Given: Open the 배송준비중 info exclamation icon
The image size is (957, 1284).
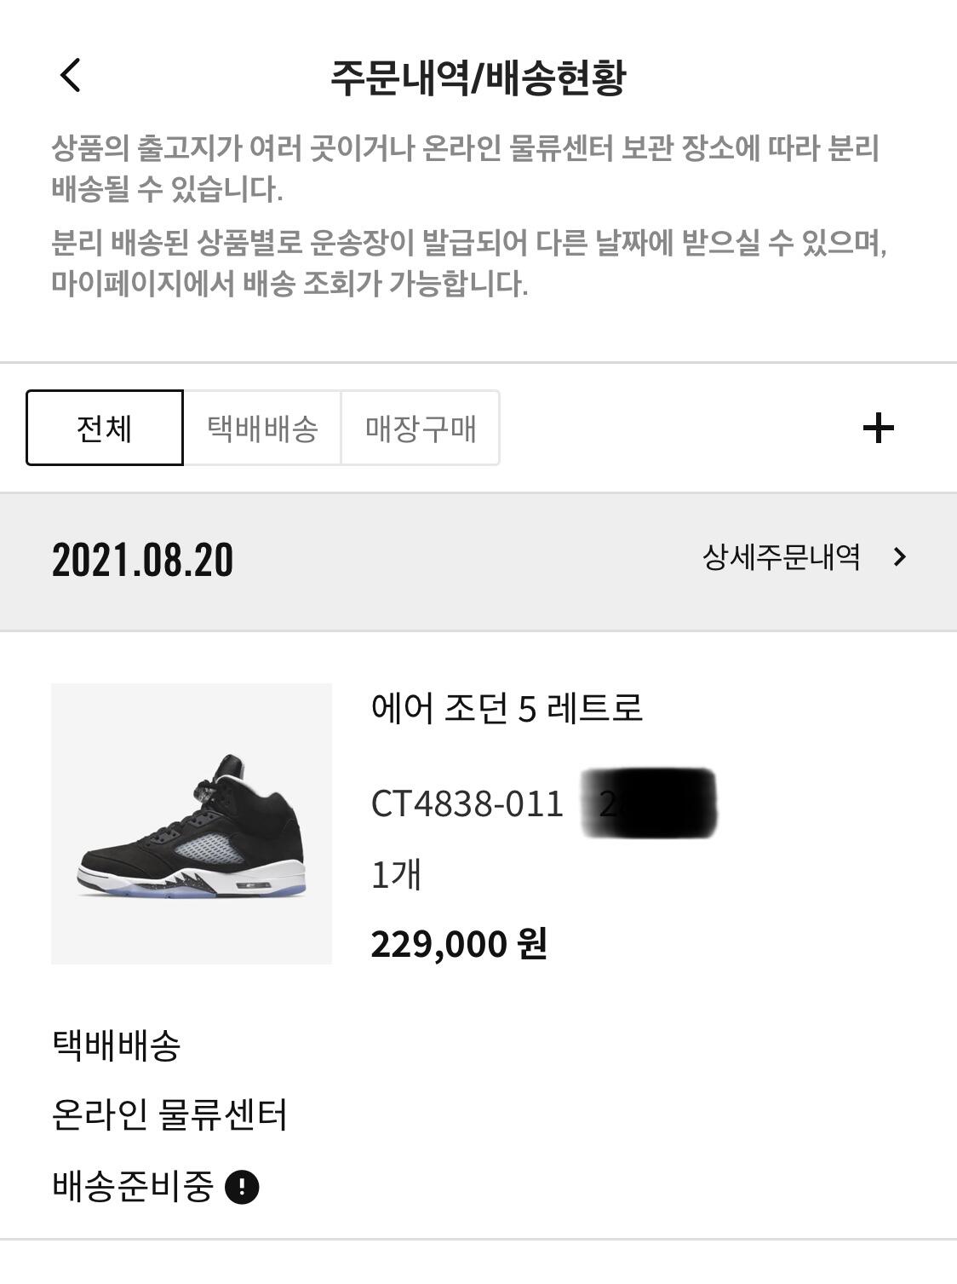Looking at the screenshot, I should (x=242, y=1186).
